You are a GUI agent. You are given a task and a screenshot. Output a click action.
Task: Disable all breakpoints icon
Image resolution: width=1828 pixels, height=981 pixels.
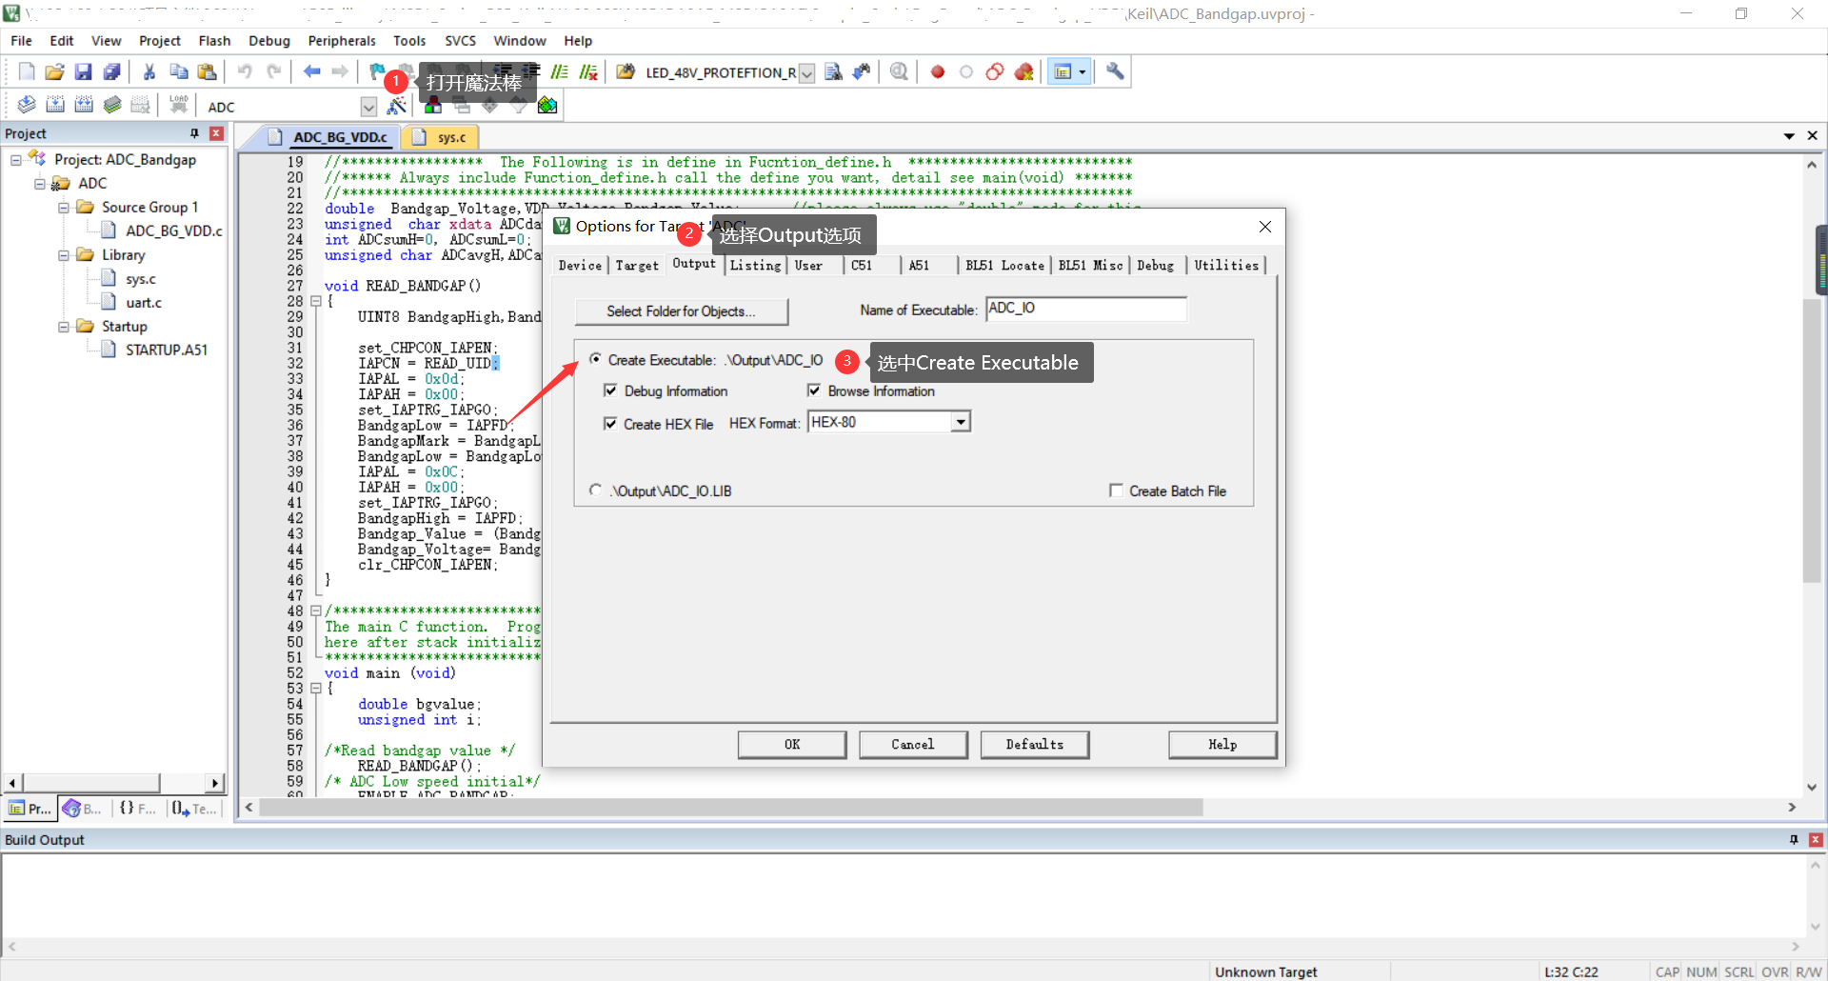point(995,72)
